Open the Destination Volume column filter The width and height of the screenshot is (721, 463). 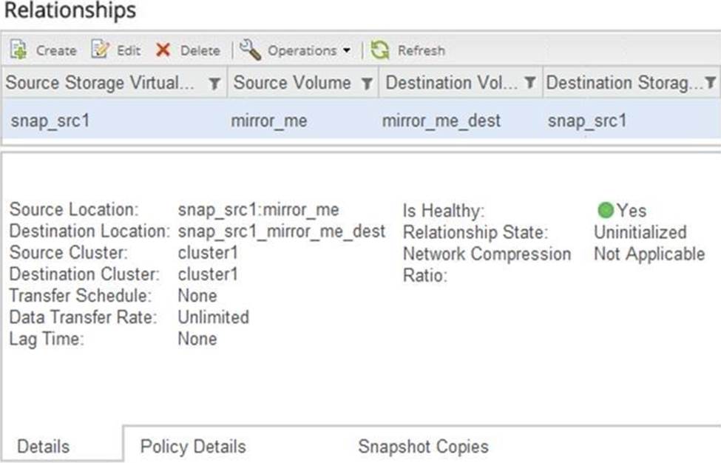click(x=530, y=83)
